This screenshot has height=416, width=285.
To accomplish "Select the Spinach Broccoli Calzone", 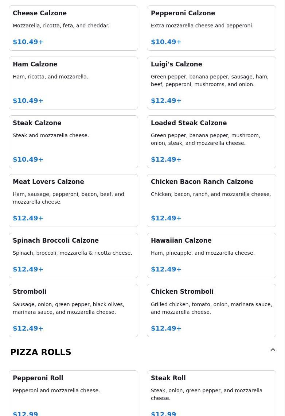I will (x=73, y=255).
